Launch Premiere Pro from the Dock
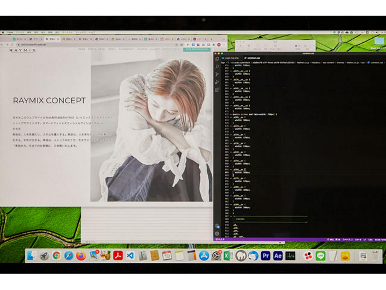The height and width of the screenshot is (290, 386). coord(265,256)
